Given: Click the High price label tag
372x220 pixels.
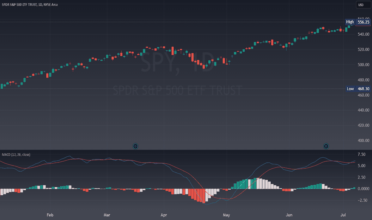Looking at the screenshot, I should coord(350,22).
